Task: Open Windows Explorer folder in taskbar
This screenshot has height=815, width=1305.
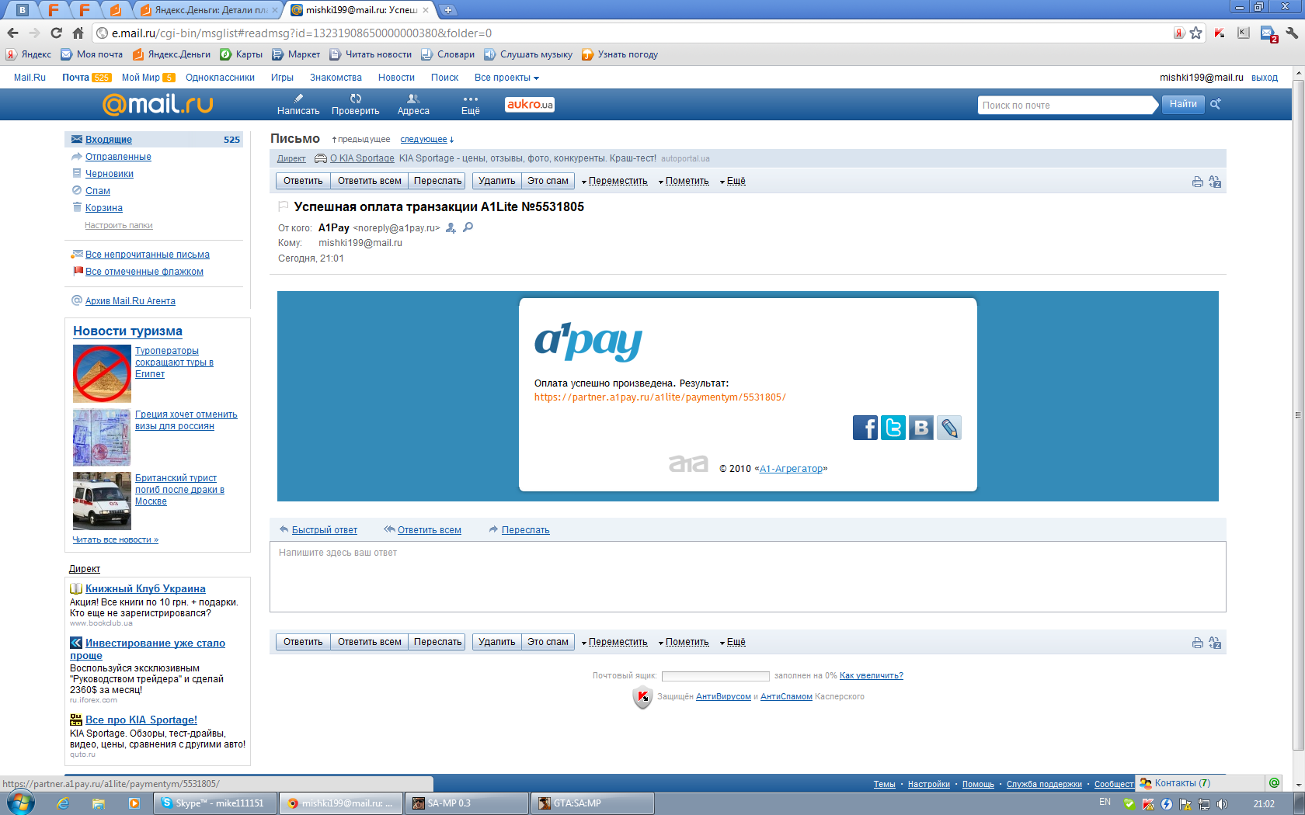Action: (x=99, y=803)
